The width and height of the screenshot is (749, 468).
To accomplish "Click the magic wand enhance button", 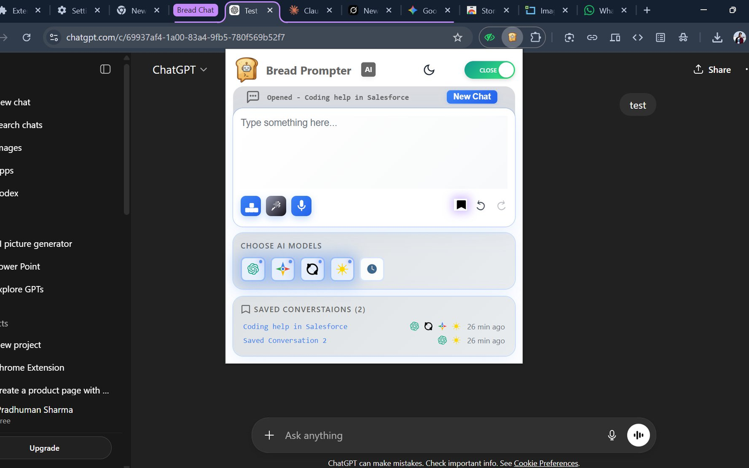I will 276,206.
